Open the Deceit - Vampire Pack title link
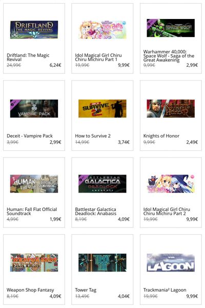This screenshot has width=205, height=308. pyautogui.click(x=30, y=136)
